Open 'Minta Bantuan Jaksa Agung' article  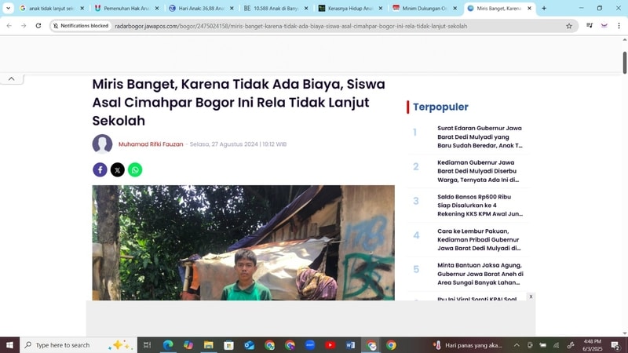pyautogui.click(x=480, y=274)
